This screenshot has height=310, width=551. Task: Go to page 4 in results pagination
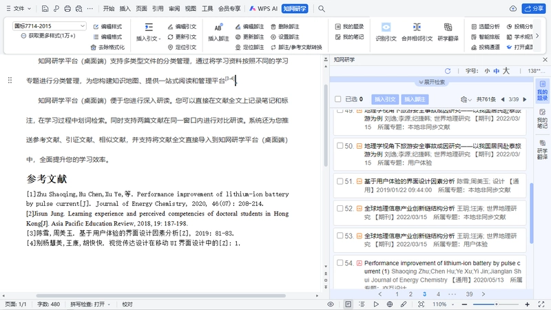pos(438,294)
